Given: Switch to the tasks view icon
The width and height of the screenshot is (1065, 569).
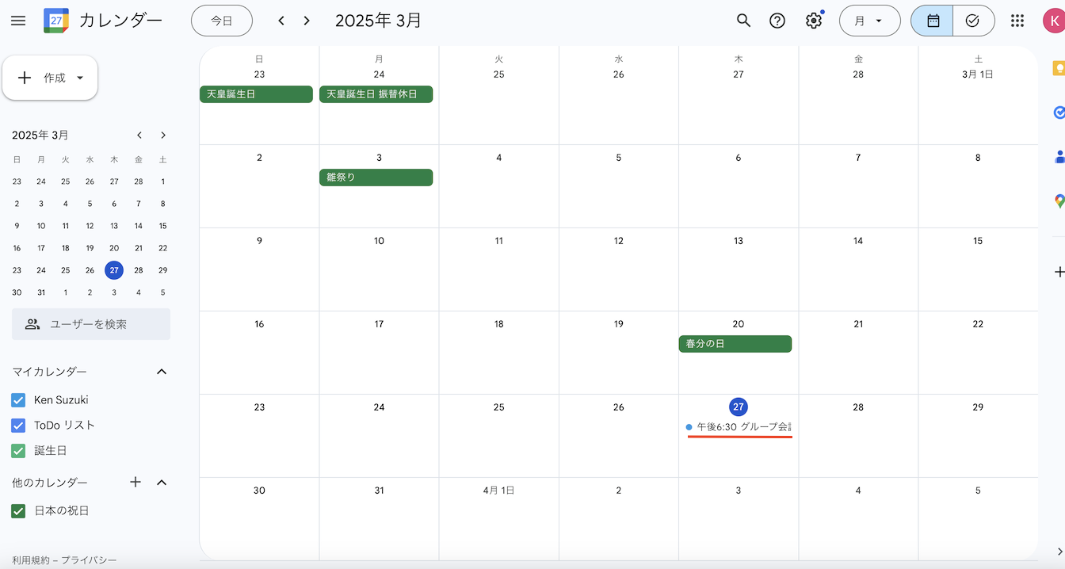Looking at the screenshot, I should click(x=973, y=21).
